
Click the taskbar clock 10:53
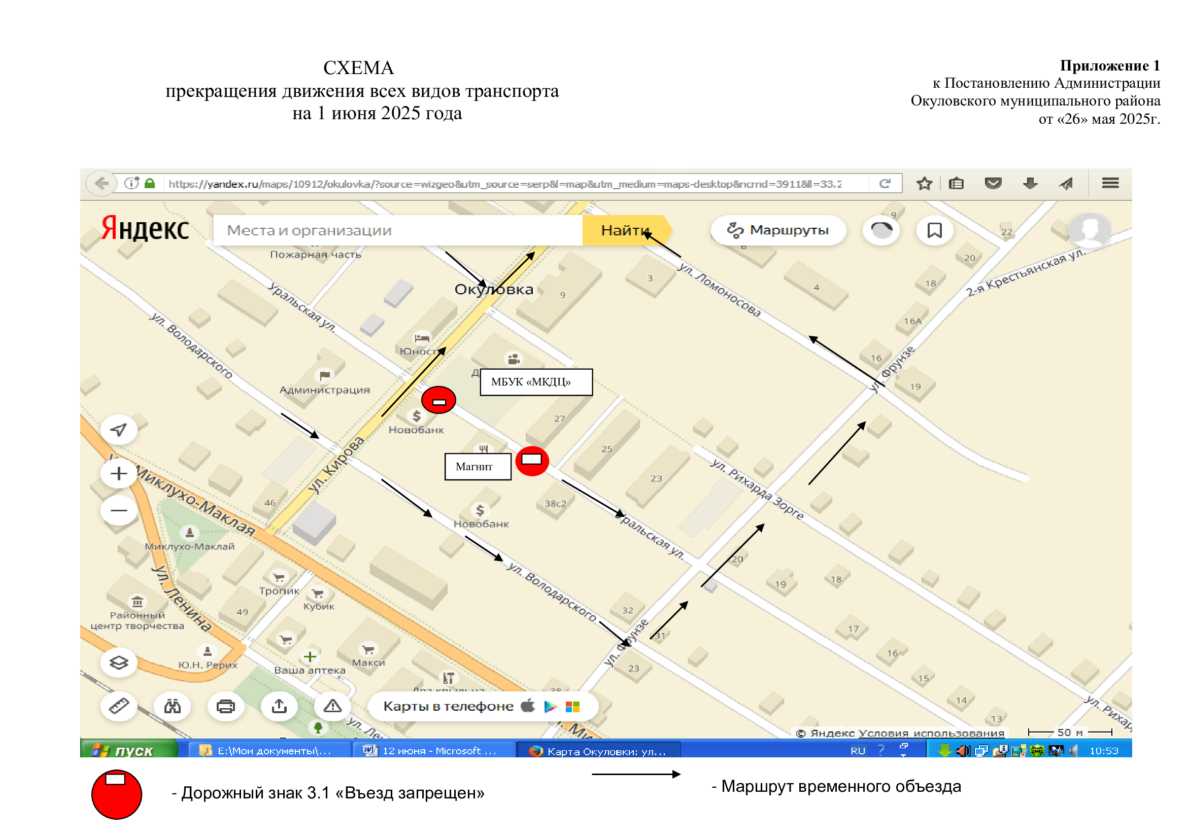(x=1104, y=751)
